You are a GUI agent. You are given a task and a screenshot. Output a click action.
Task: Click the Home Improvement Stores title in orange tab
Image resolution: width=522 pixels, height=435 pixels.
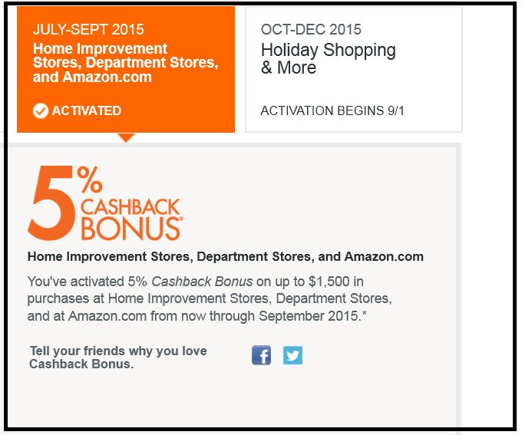[125, 63]
